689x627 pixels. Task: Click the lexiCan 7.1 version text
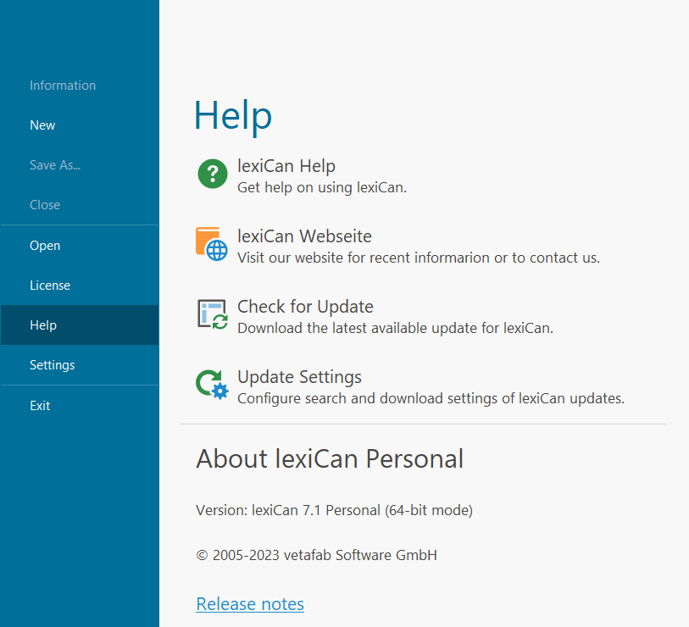(334, 510)
